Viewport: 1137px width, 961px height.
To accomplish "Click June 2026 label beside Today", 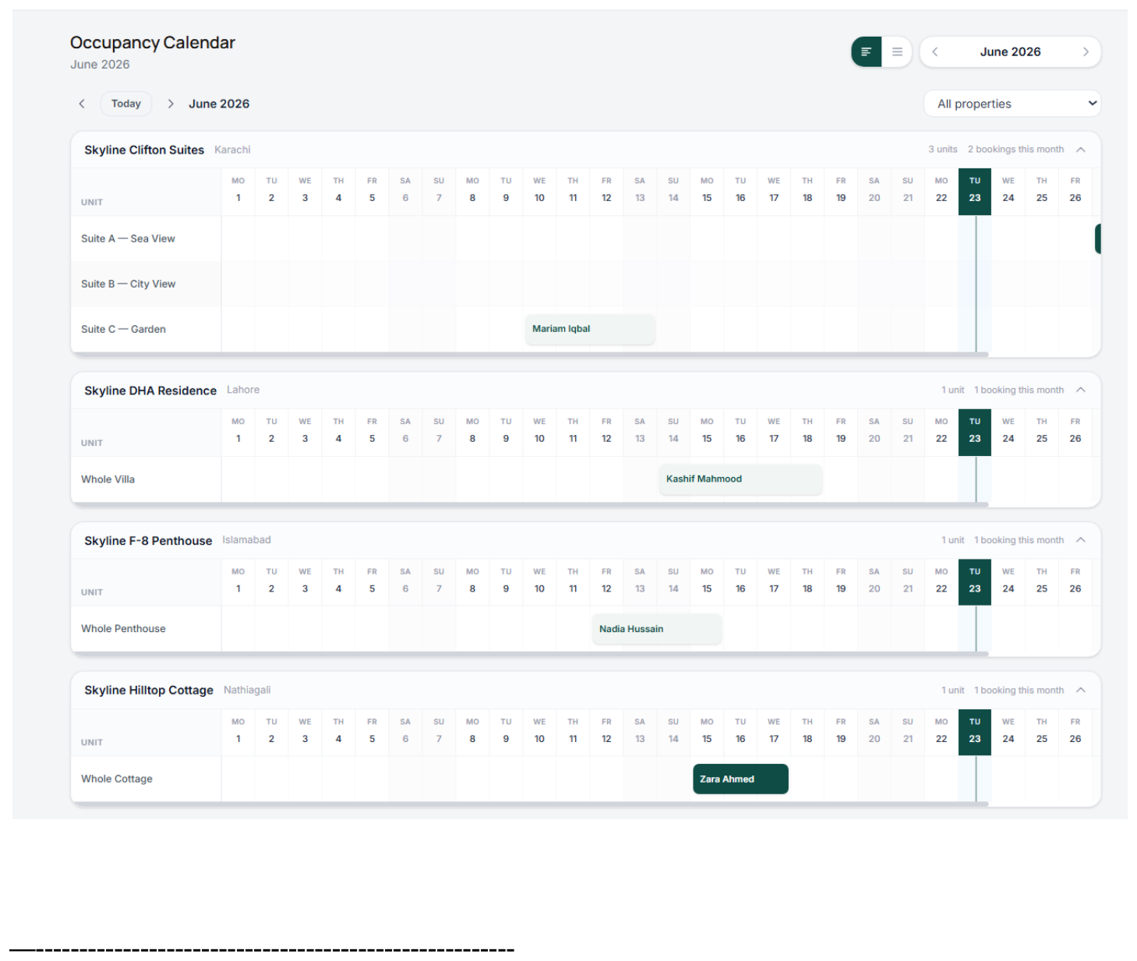I will click(x=219, y=104).
